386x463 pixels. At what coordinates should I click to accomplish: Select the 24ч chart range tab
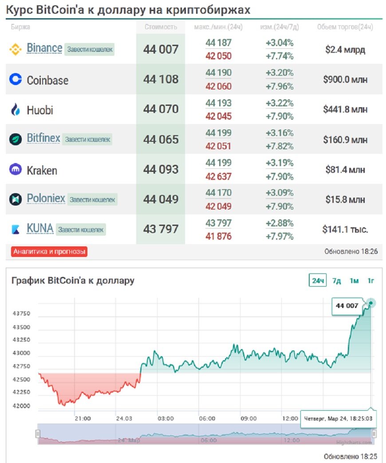click(x=318, y=280)
